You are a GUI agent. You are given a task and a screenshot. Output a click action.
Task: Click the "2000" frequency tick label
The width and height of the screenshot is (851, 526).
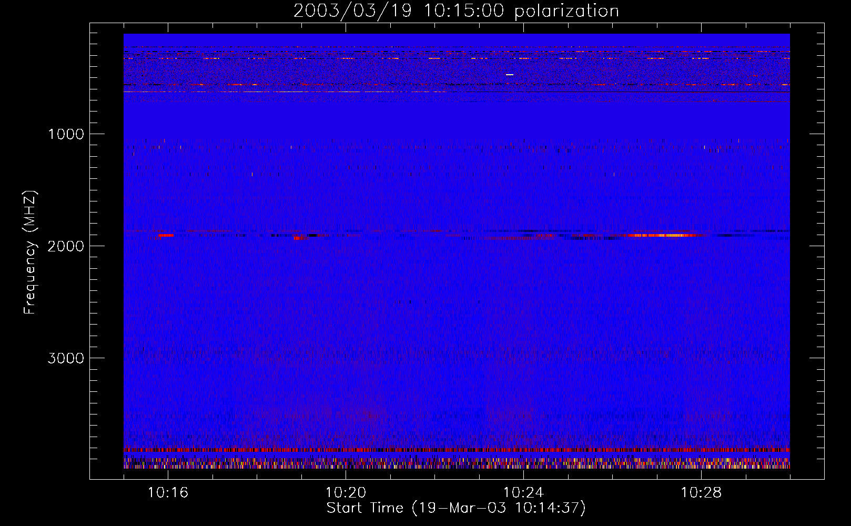[66, 246]
